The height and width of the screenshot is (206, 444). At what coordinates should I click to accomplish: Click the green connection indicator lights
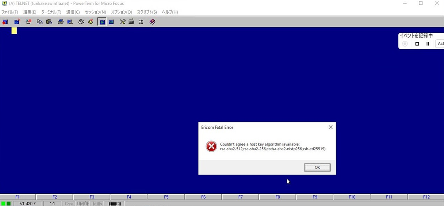coord(6,203)
